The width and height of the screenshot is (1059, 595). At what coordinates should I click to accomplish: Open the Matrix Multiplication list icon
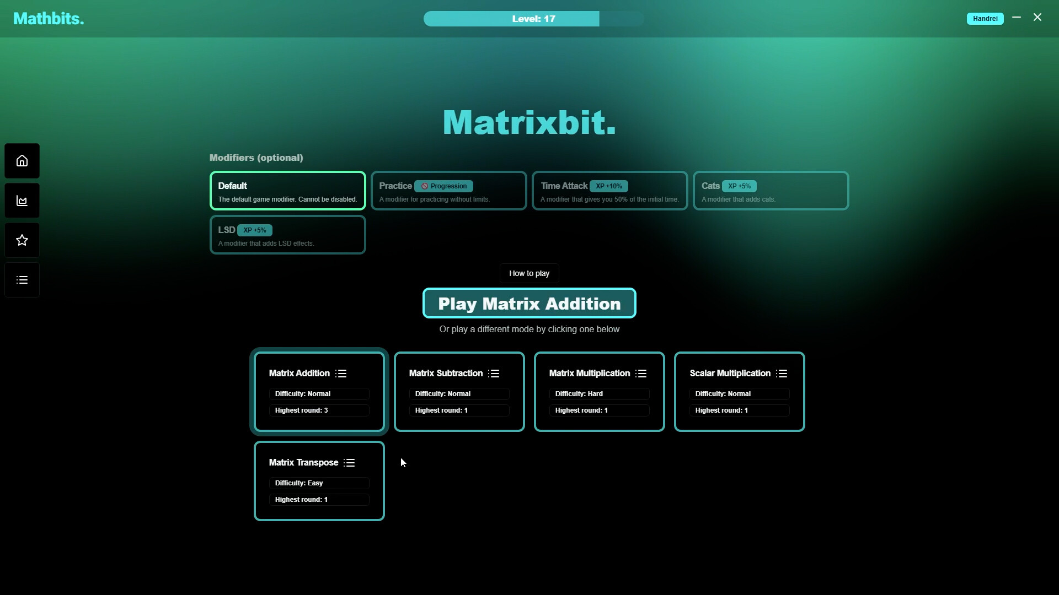pos(641,373)
